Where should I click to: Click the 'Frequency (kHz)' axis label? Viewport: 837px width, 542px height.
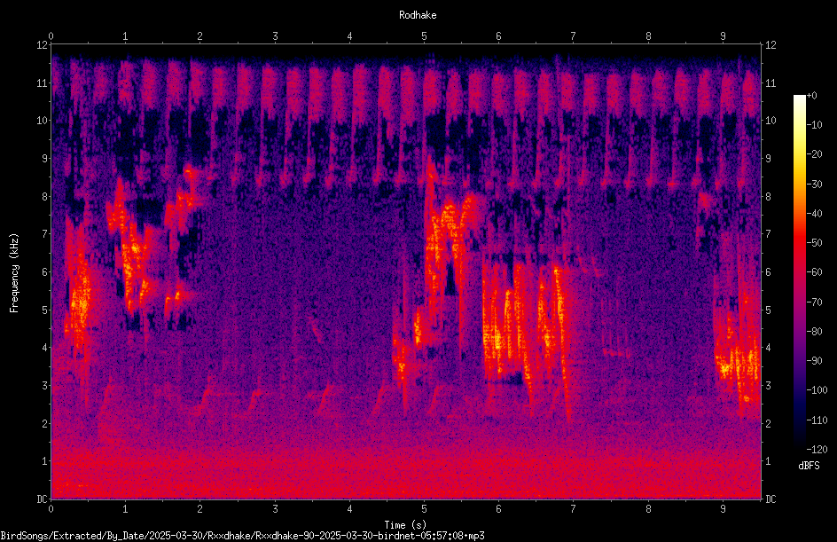point(14,273)
